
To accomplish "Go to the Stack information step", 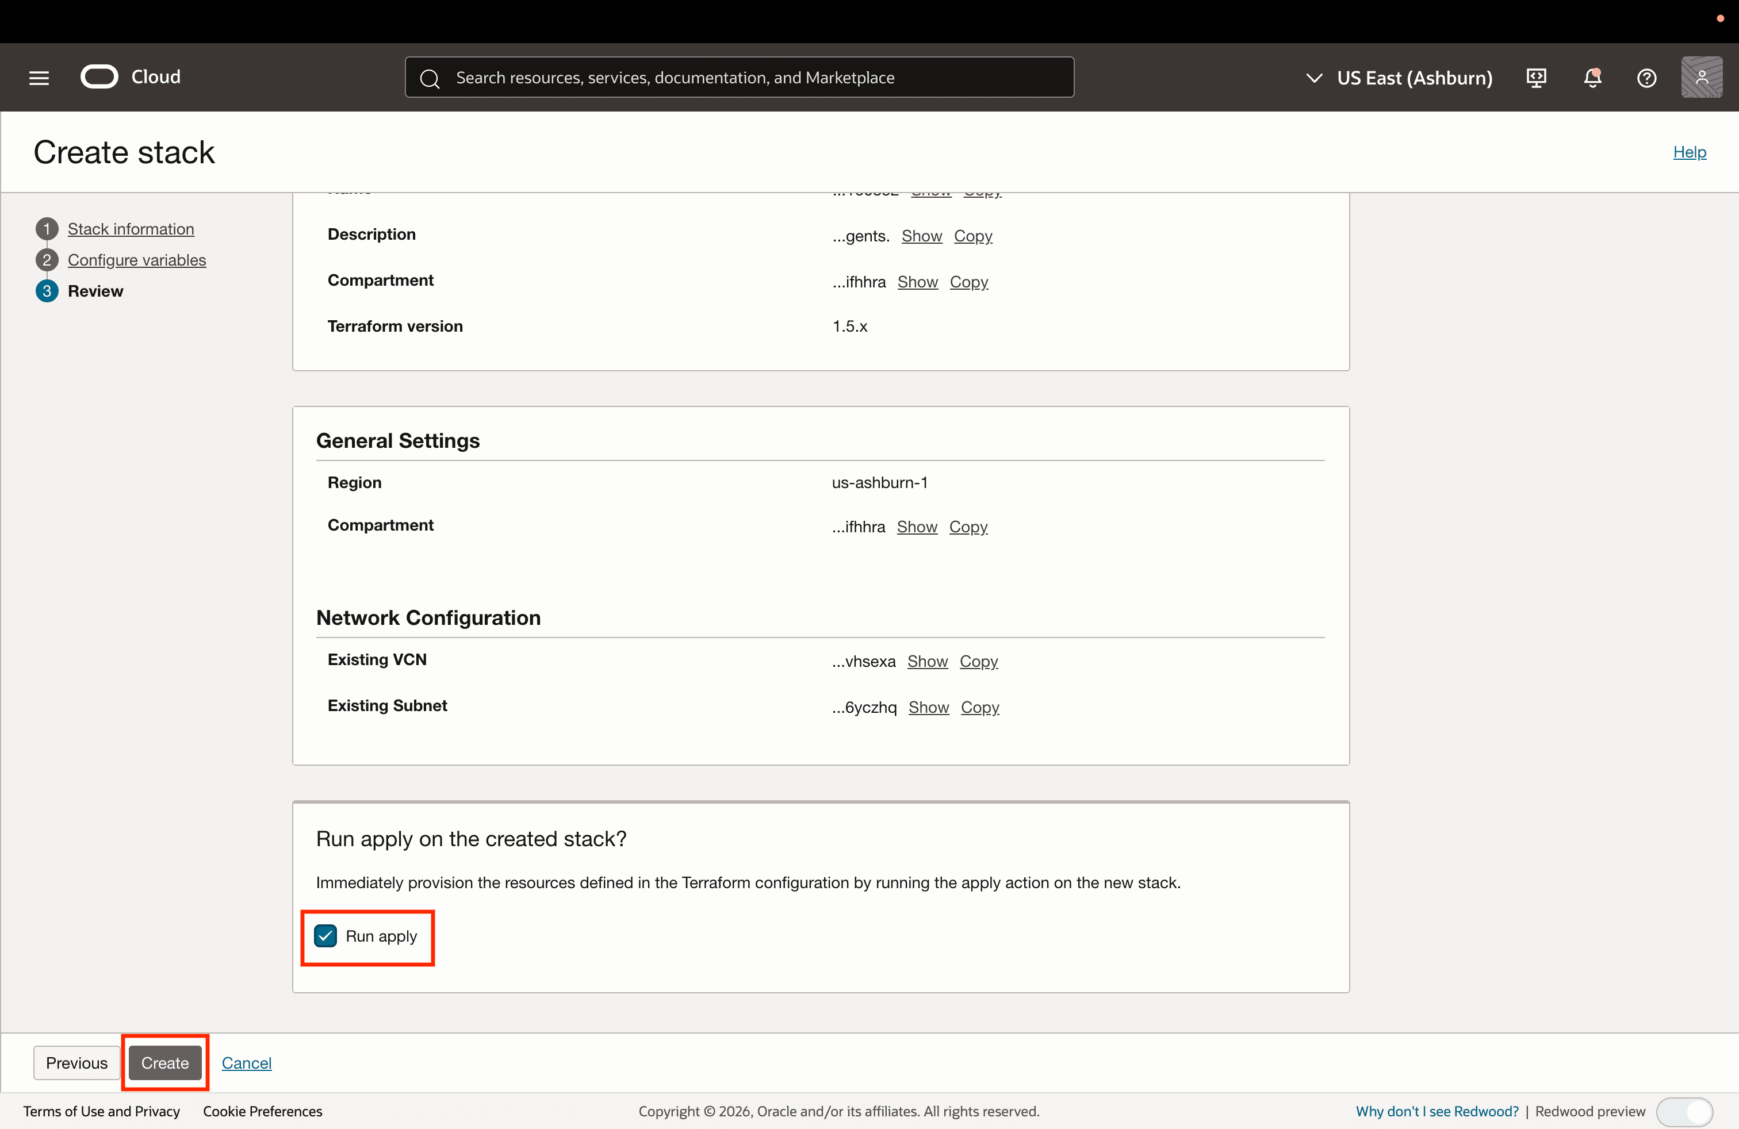I will pos(130,229).
